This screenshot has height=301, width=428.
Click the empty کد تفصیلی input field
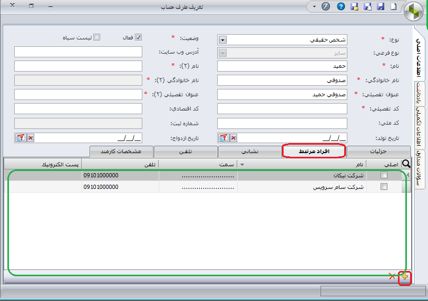(282, 108)
